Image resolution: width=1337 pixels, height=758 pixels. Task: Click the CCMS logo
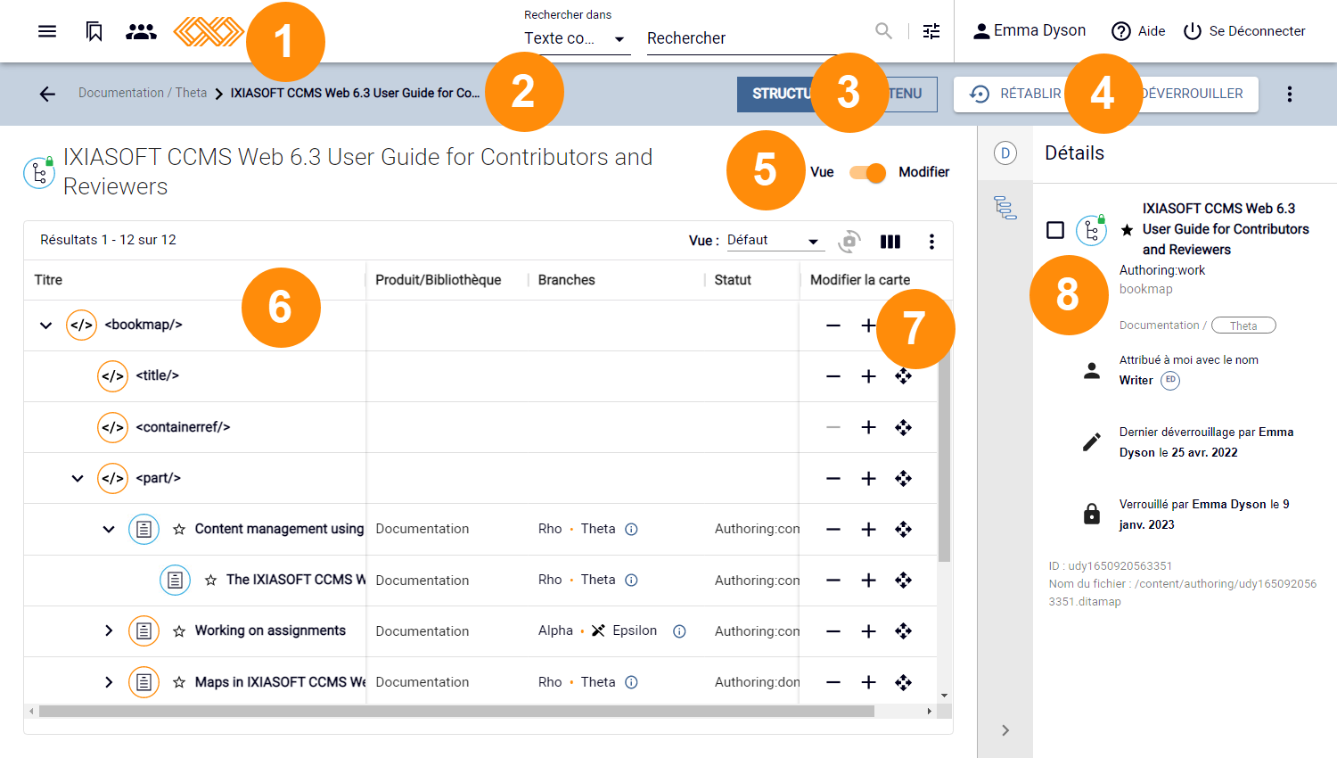[x=208, y=31]
